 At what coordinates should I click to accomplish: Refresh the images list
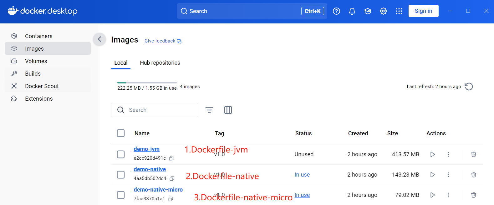[x=469, y=87]
